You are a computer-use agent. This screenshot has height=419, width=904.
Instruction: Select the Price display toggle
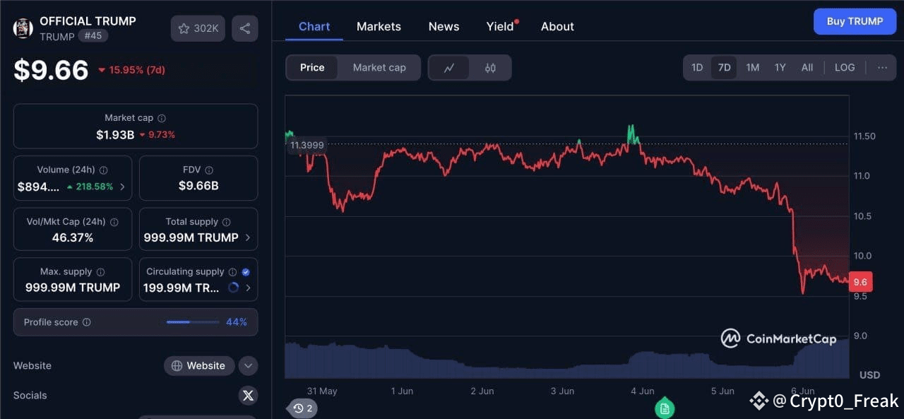(x=311, y=67)
